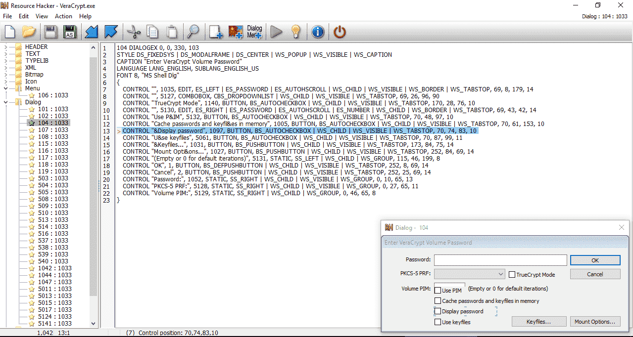Image resolution: width=633 pixels, height=337 pixels.
Task: Click the blue down-left arrow toolbar icon
Action: pyautogui.click(x=92, y=32)
